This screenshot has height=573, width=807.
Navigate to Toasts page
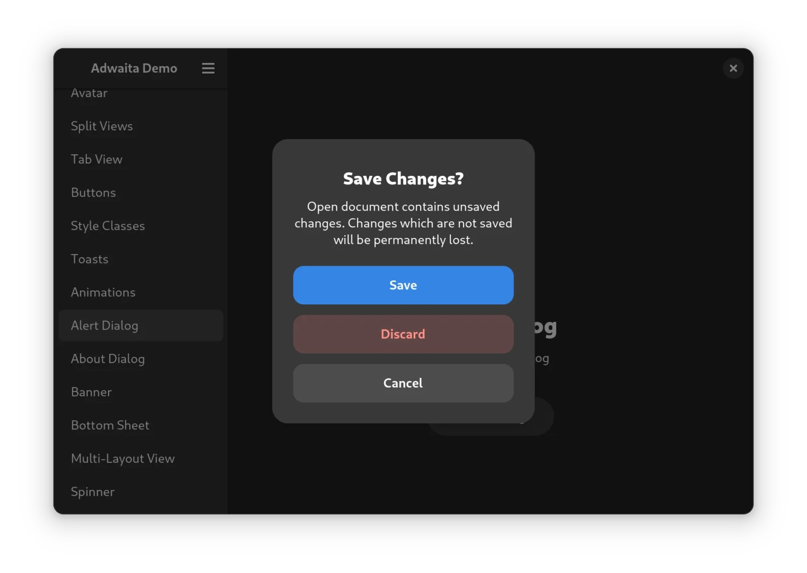[x=90, y=259]
